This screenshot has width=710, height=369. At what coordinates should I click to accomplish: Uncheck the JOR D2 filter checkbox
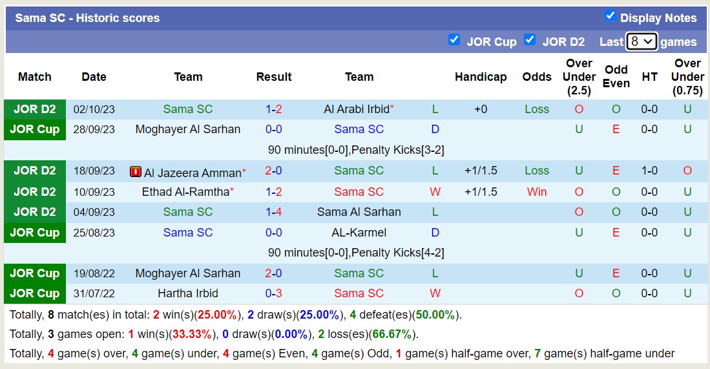pyautogui.click(x=530, y=40)
